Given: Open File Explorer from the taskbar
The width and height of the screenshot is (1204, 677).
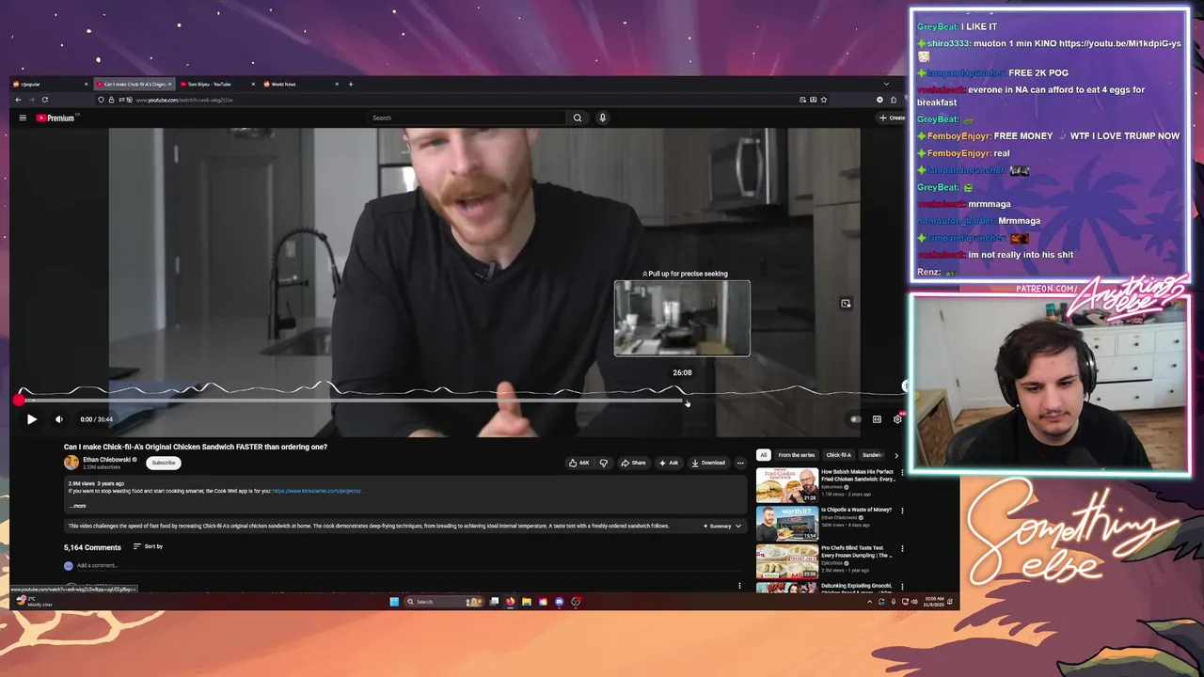Looking at the screenshot, I should pyautogui.click(x=527, y=602).
